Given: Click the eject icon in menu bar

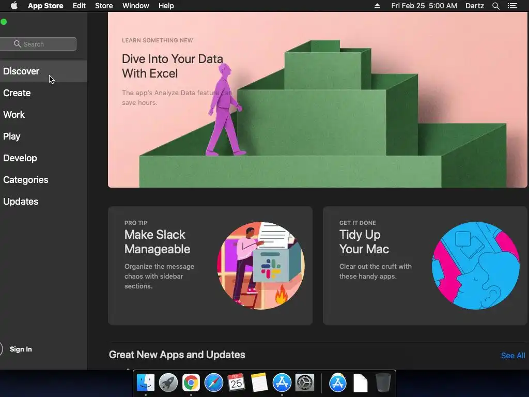Looking at the screenshot, I should click(377, 6).
